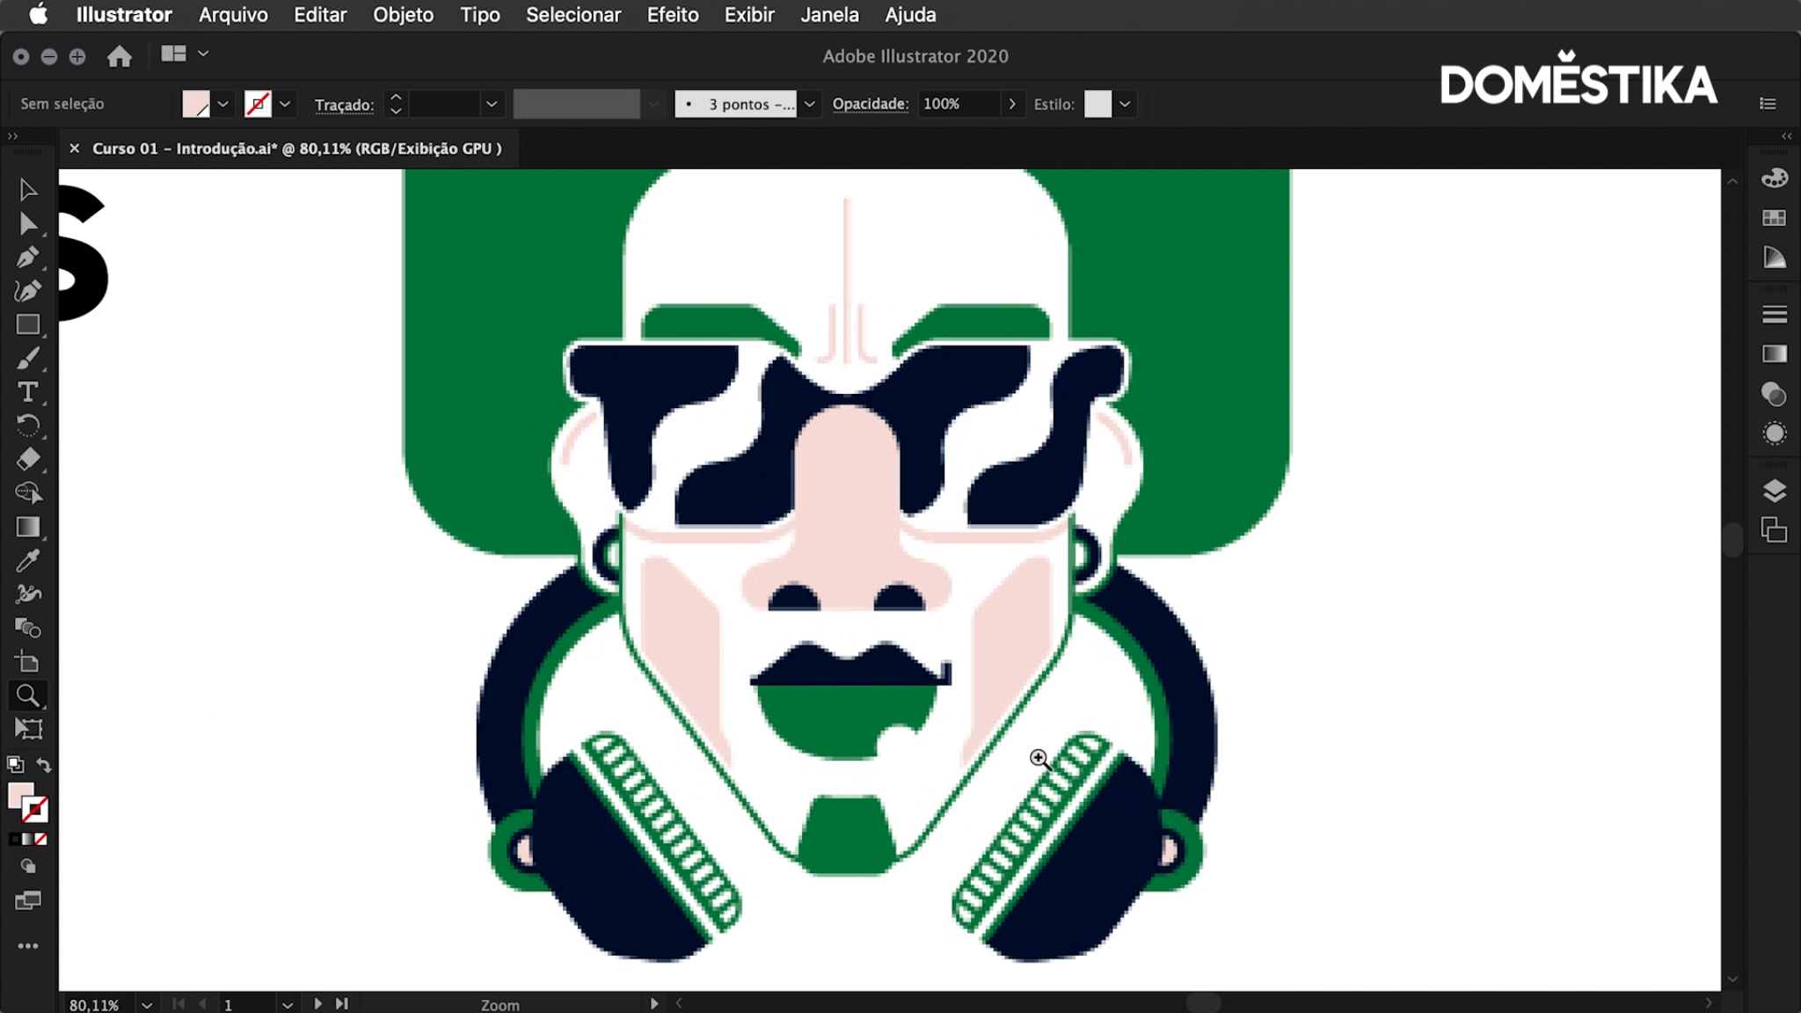Select the Pen tool
This screenshot has width=1801, height=1013.
coord(27,258)
